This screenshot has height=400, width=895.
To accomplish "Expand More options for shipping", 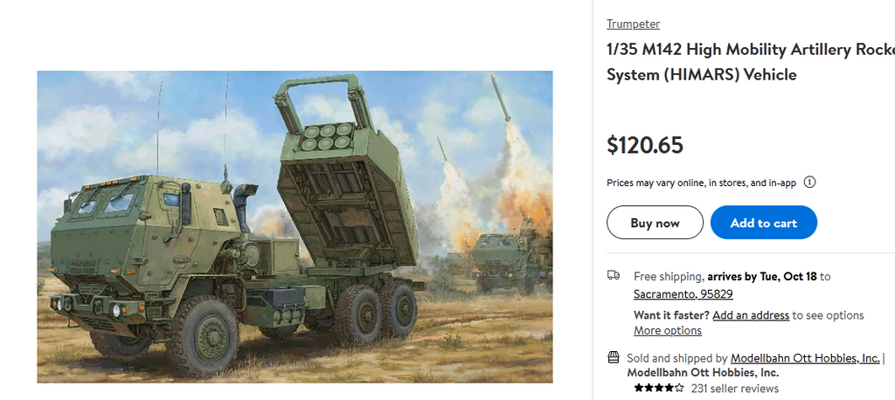I will 668,330.
